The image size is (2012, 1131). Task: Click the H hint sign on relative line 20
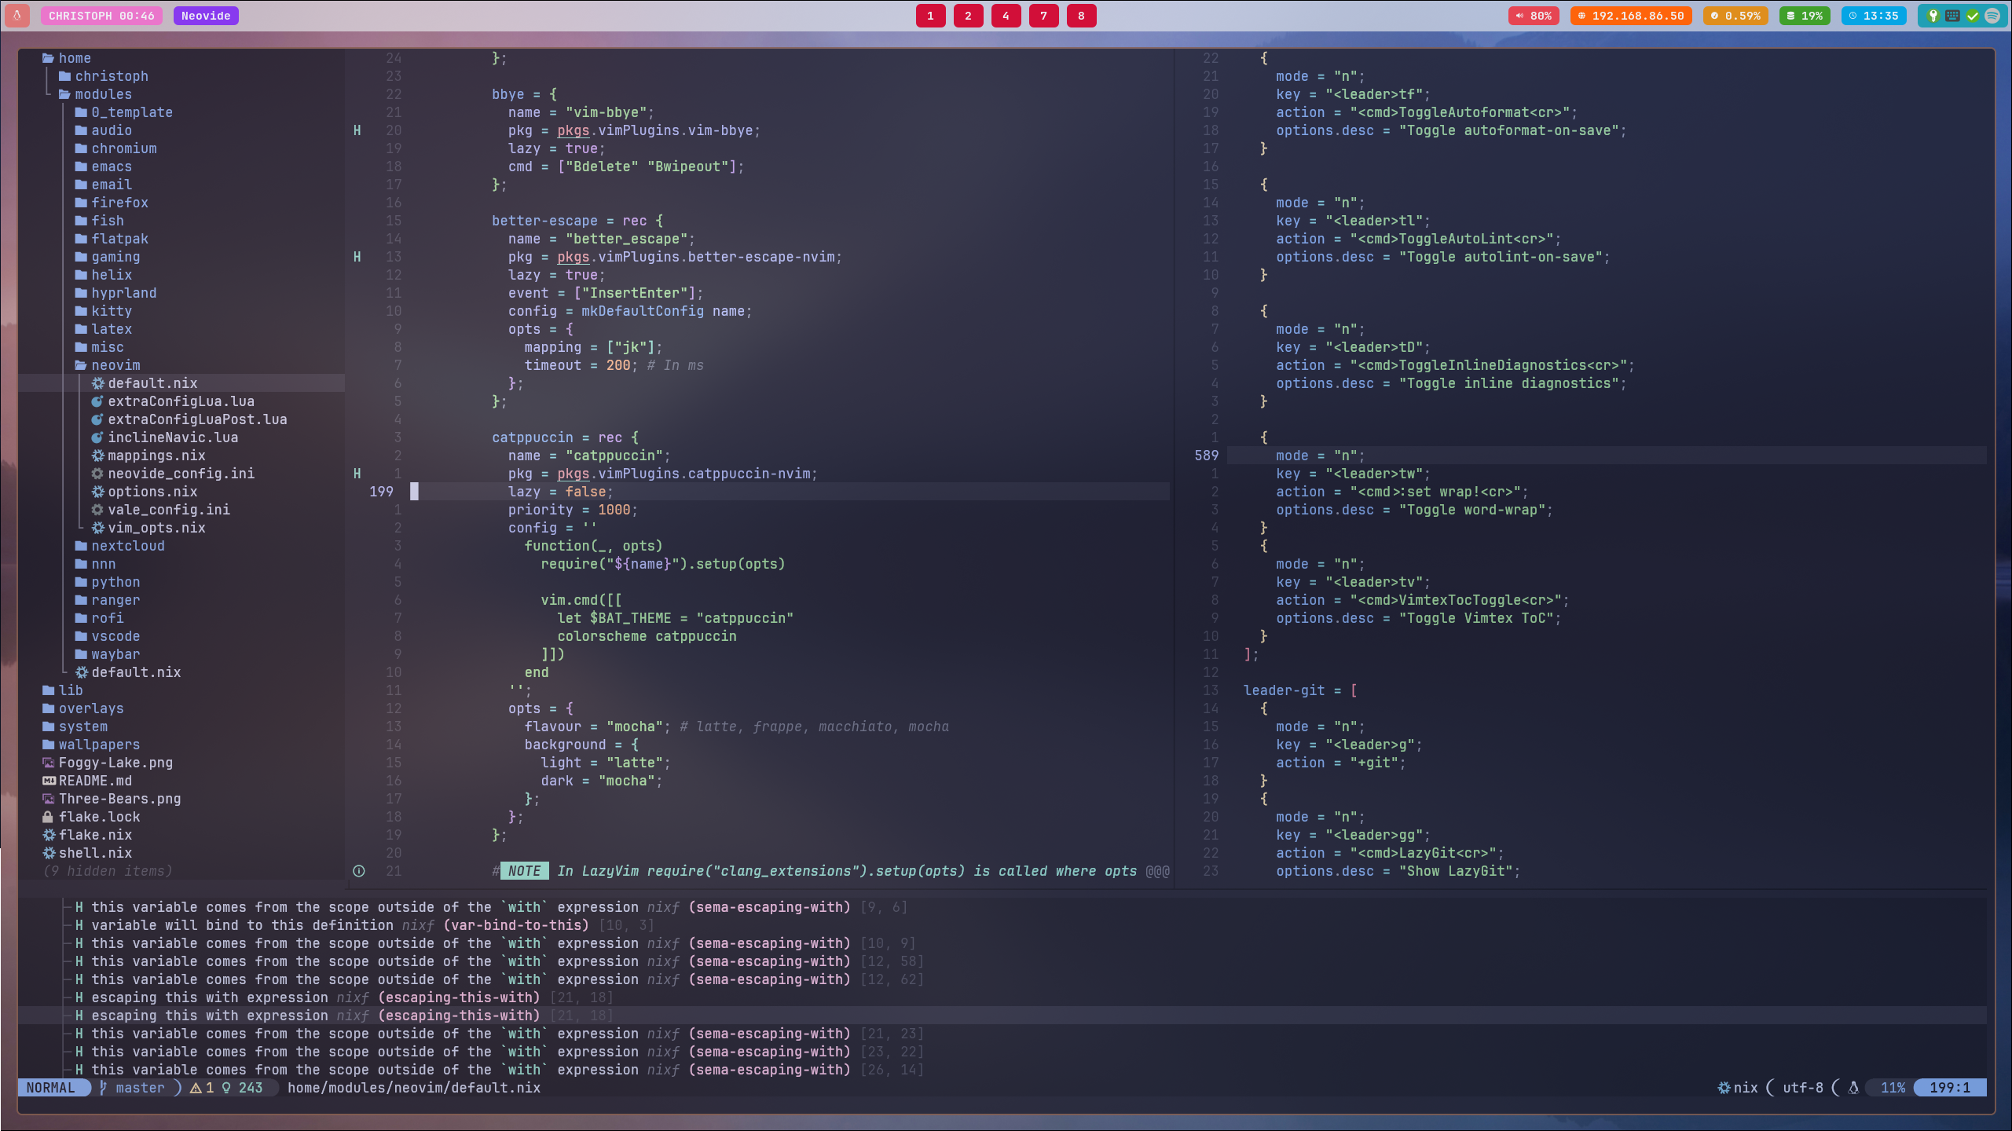tap(357, 130)
